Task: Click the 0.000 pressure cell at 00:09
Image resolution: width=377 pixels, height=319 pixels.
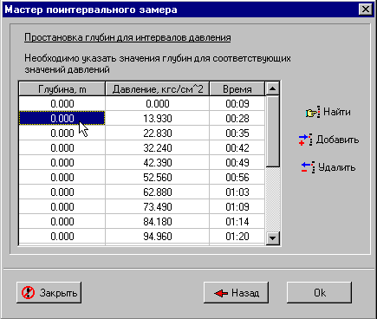Action: pyautogui.click(x=158, y=104)
